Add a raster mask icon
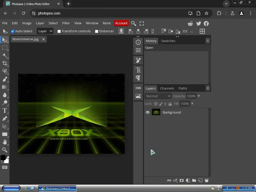 [x=181, y=180]
